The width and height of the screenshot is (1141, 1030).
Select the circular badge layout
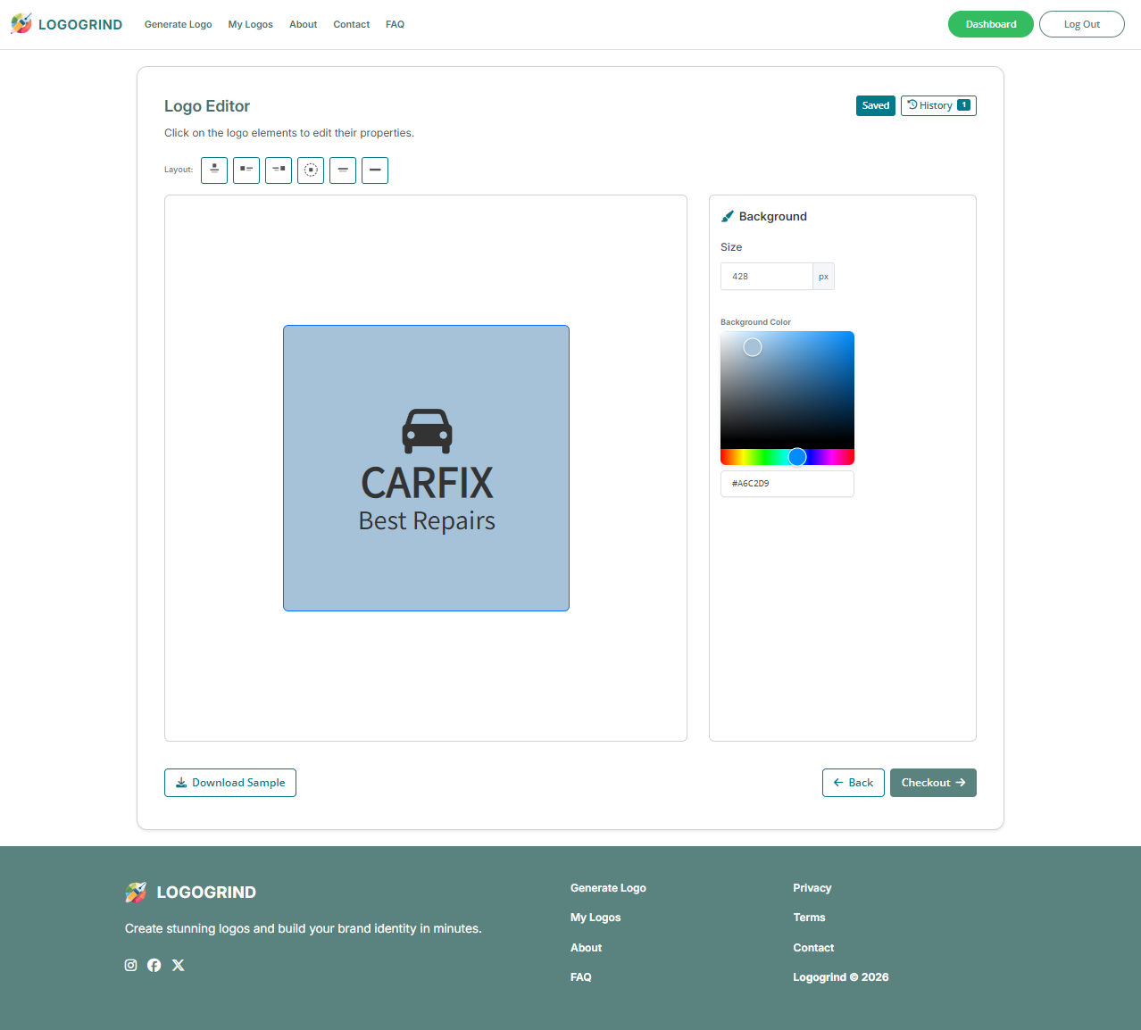311,170
